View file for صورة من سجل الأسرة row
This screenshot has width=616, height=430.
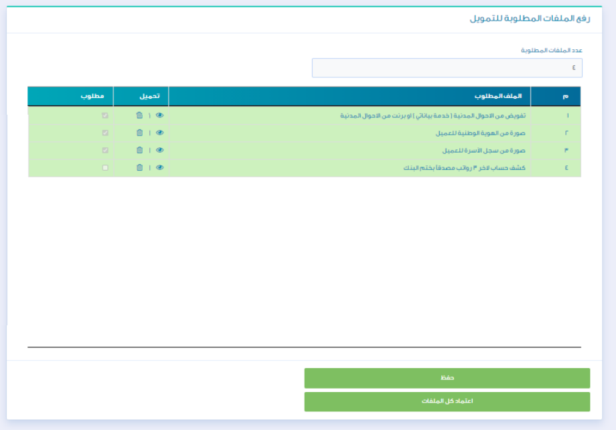coord(159,150)
